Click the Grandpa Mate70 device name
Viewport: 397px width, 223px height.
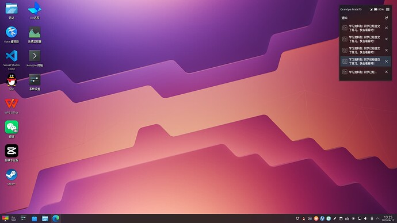(x=351, y=9)
